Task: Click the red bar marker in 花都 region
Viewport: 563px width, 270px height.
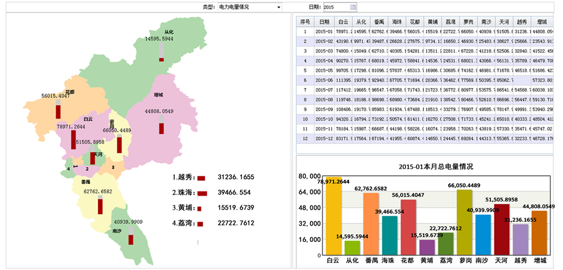Action: (x=57, y=111)
